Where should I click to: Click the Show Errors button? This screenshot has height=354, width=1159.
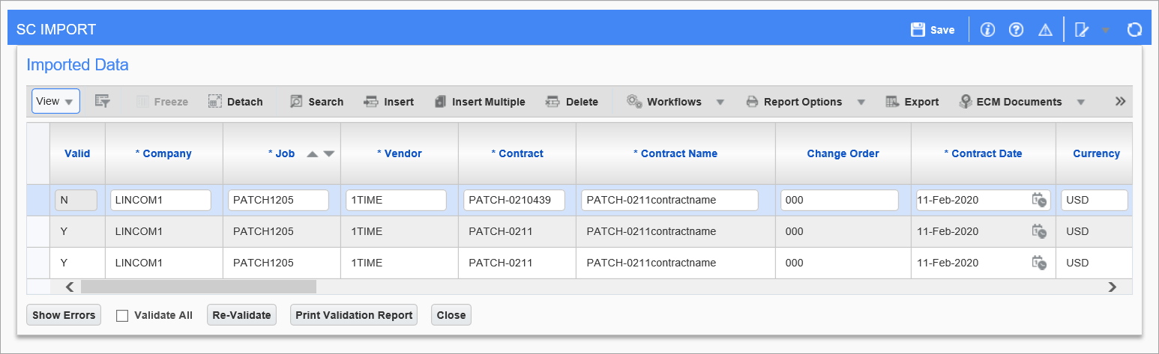coord(64,315)
